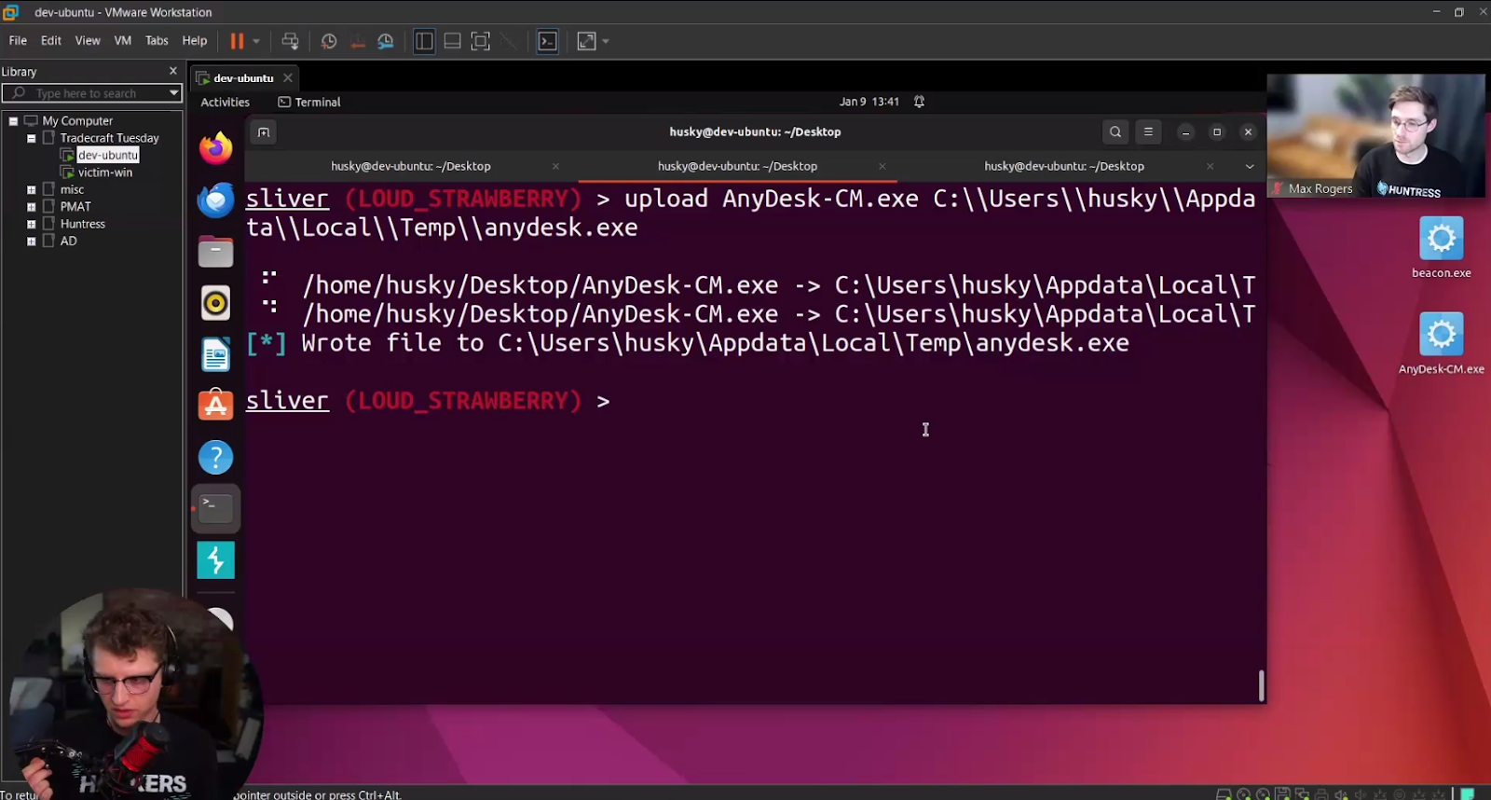Switch to the third terminal tab

coord(1064,166)
